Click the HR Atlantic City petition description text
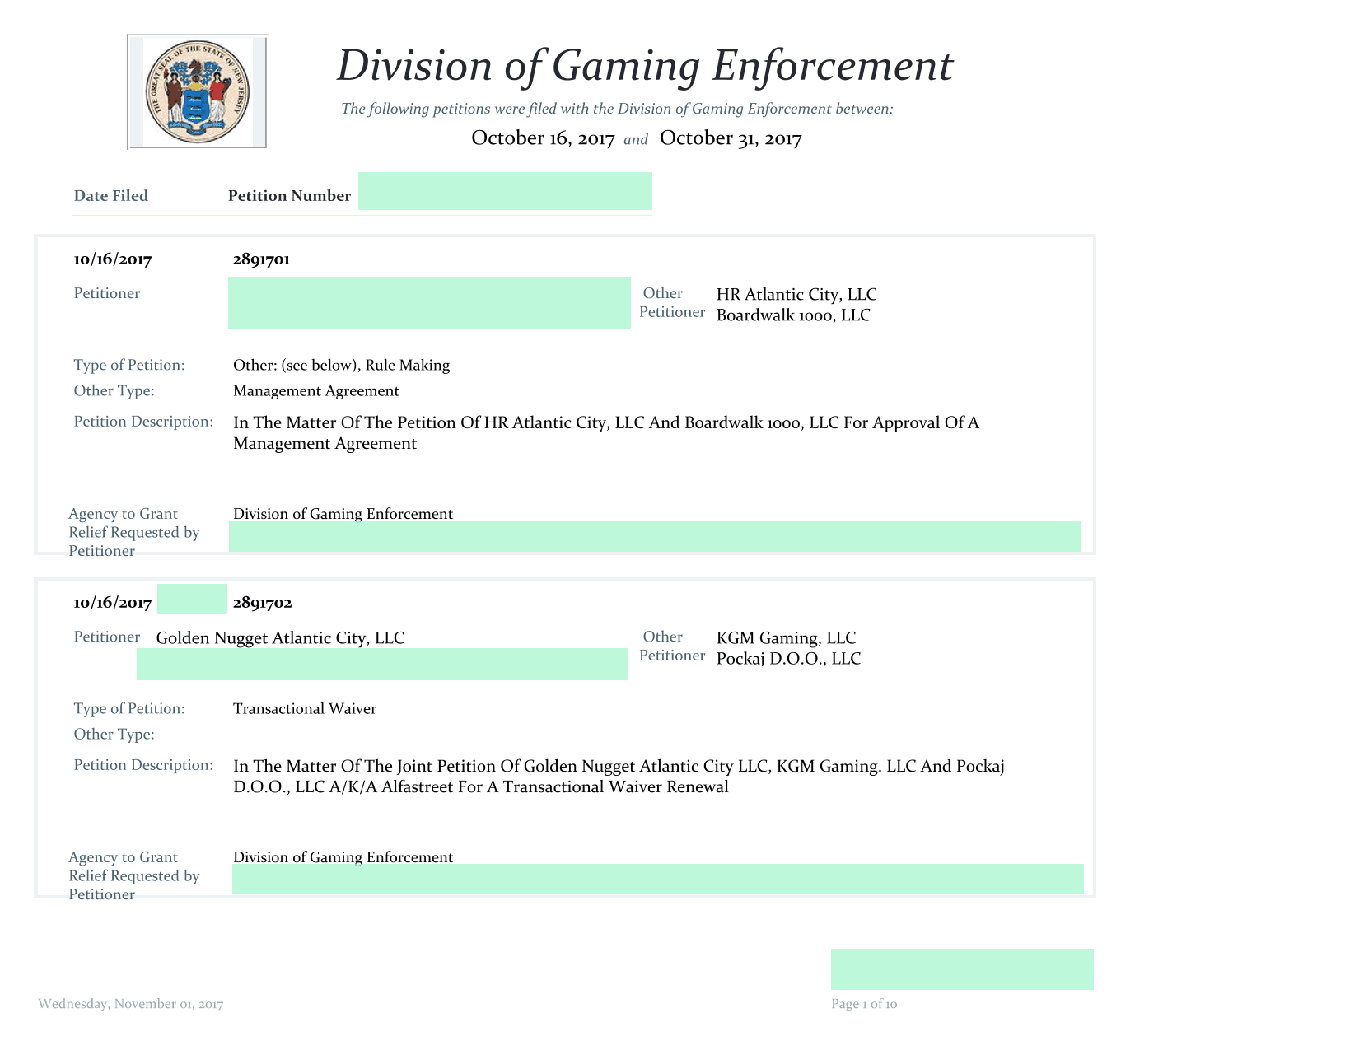Screen dimensions: 1359x1050 click(606, 433)
